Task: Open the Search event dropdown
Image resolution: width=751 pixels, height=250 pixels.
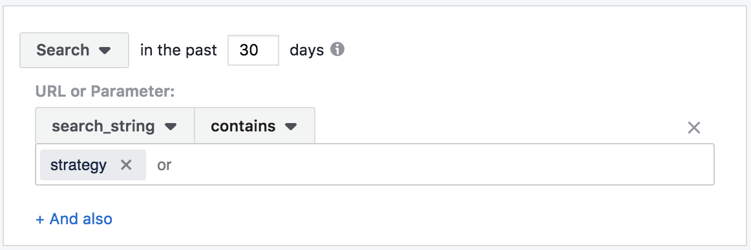Action: tap(74, 50)
